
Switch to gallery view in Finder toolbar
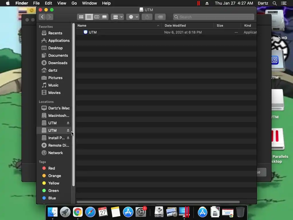tap(104, 17)
